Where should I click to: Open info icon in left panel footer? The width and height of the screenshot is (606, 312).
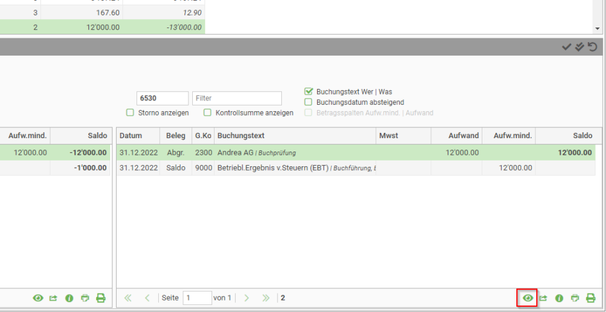click(69, 298)
